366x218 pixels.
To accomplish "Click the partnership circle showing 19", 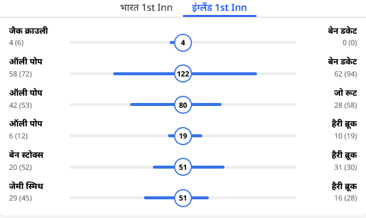I will coord(183,136).
